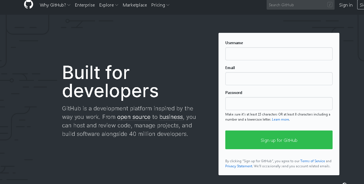Click the GitHub Octocat logo
This screenshot has width=364, height=184.
(29, 4)
